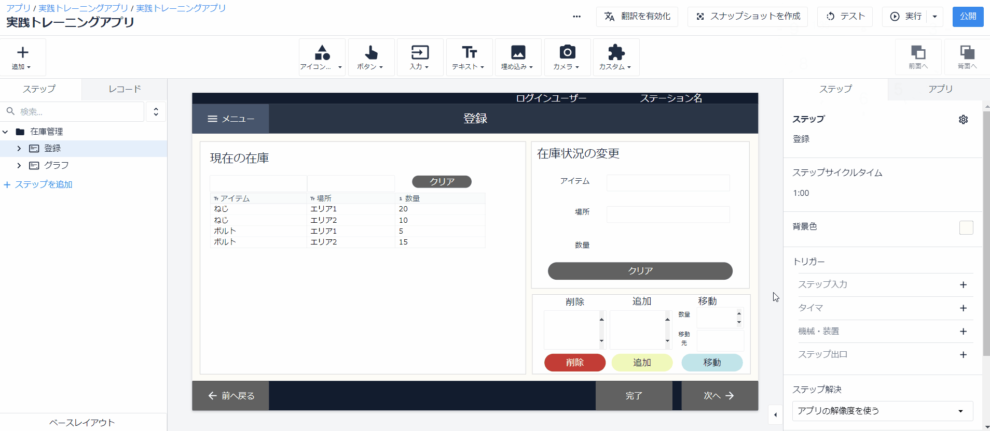Image resolution: width=990 pixels, height=431 pixels.
Task: Open the step settings gear icon
Action: tap(963, 120)
